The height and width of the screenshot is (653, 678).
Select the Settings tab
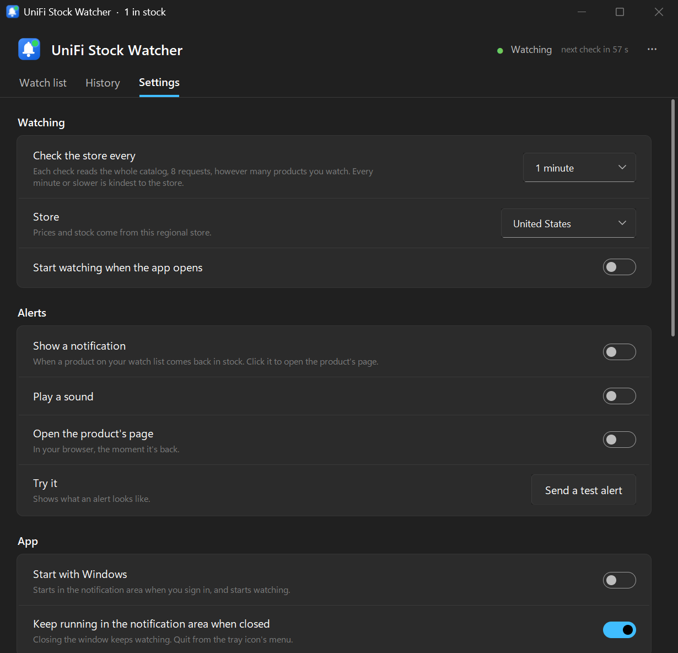pyautogui.click(x=159, y=82)
